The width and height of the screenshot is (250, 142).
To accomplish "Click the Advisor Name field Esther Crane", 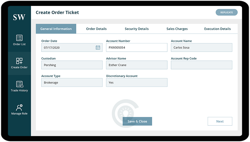I will (137, 65).
